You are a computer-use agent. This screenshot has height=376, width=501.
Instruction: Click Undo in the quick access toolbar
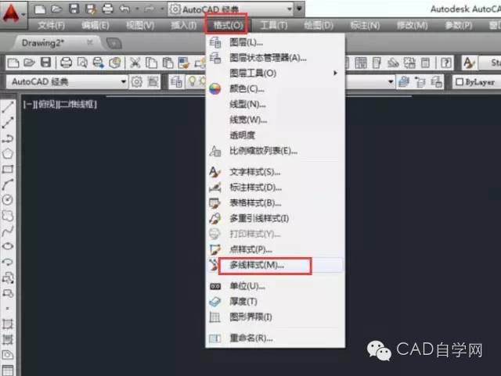[124, 9]
